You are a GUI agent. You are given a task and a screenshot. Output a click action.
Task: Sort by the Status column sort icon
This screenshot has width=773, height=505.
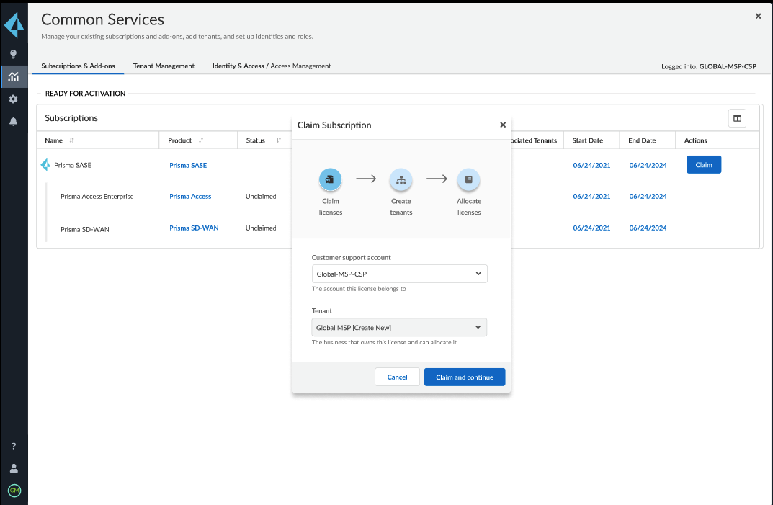click(x=279, y=140)
